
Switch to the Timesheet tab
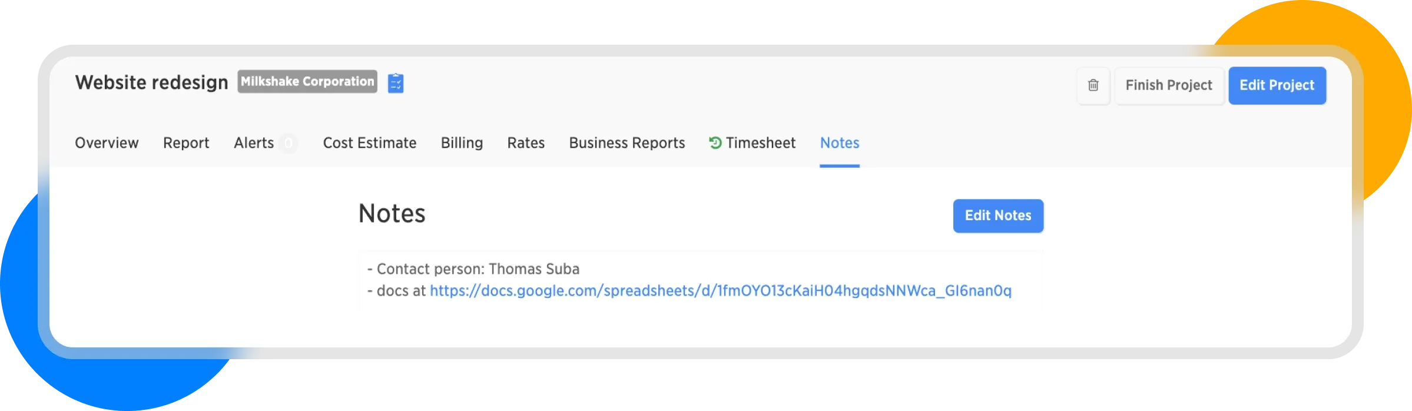tap(760, 143)
